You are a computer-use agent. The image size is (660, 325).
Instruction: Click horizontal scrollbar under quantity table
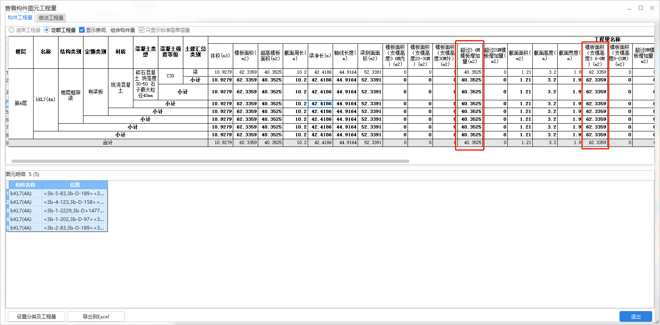click(210, 161)
